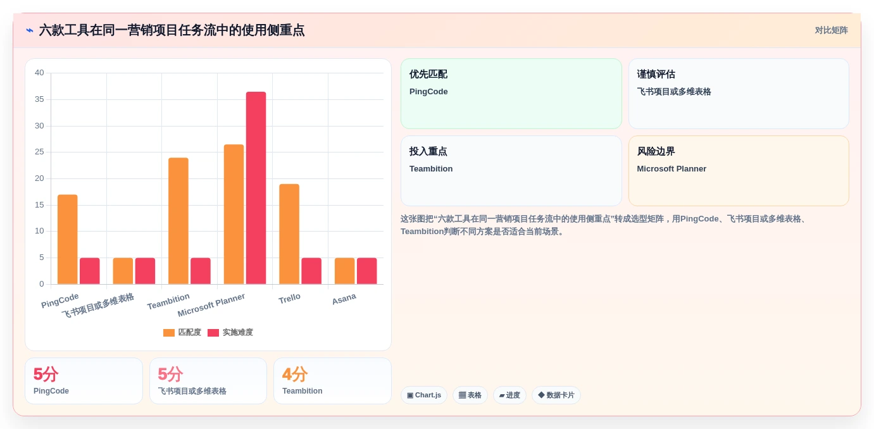Click the tall red Microsoft Planner bar
Viewport: 874px width, 429px height.
(x=256, y=188)
